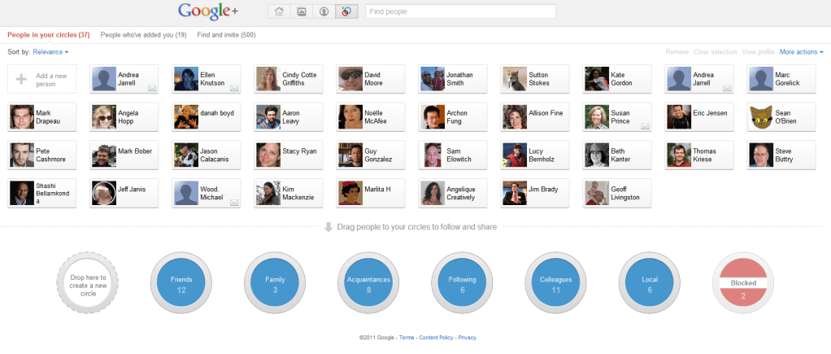Select the Local circle
Screen dimensions: 831x354
(x=650, y=284)
